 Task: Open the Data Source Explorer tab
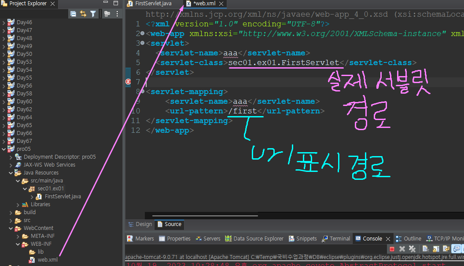254,238
